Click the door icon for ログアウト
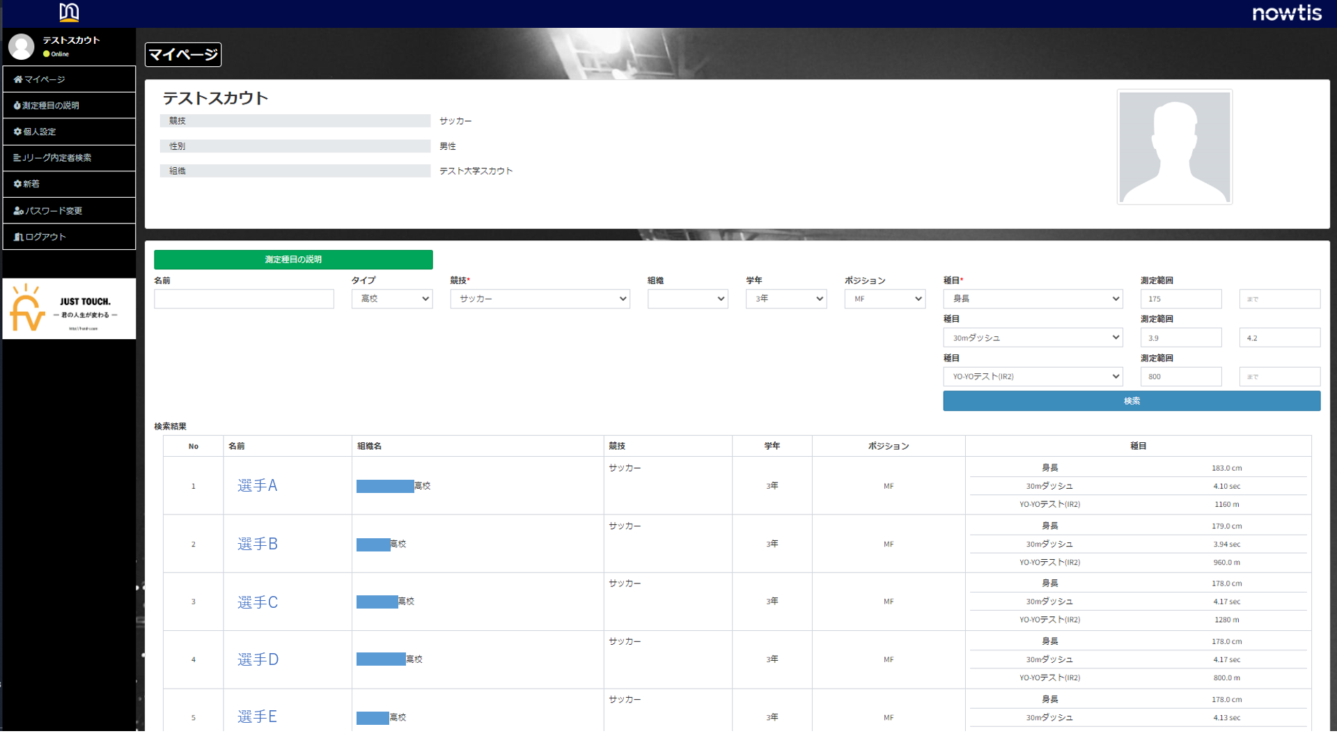The height and width of the screenshot is (752, 1337). pyautogui.click(x=19, y=237)
